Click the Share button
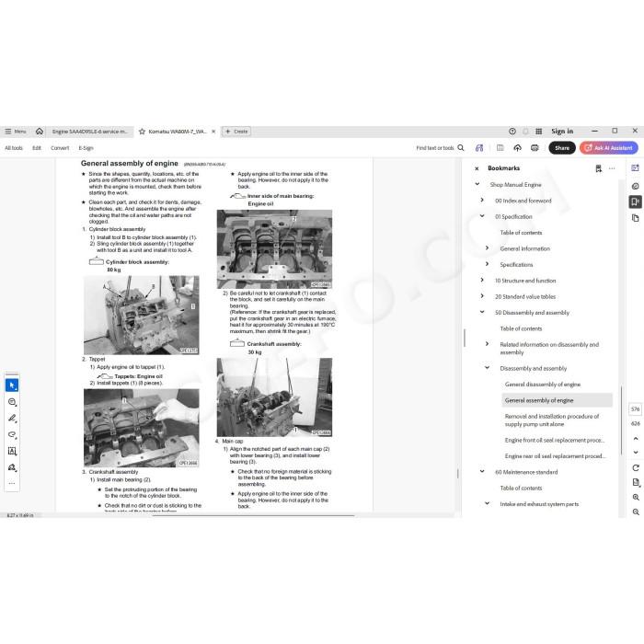The width and height of the screenshot is (644, 644). tap(562, 148)
